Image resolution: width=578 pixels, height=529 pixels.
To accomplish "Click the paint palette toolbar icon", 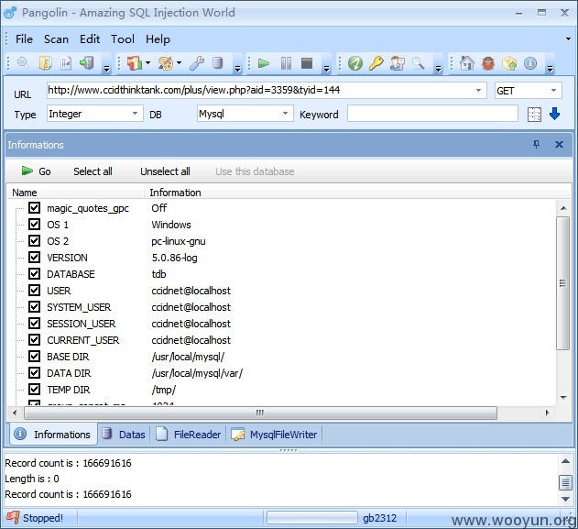I will tap(166, 63).
